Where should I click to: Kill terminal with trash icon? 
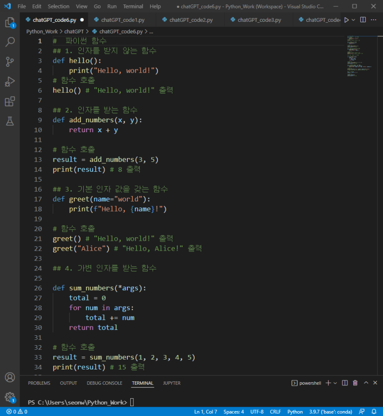click(x=355, y=383)
